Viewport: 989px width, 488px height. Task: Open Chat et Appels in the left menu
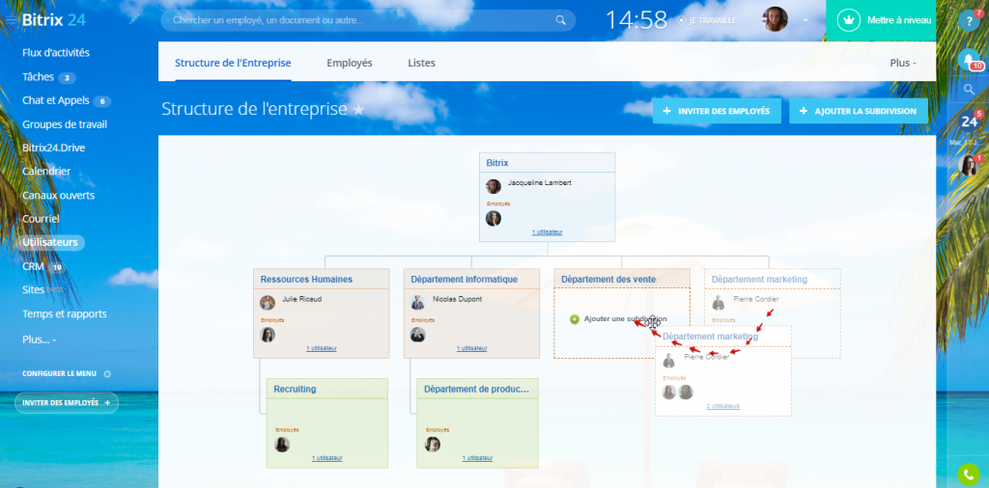(57, 100)
